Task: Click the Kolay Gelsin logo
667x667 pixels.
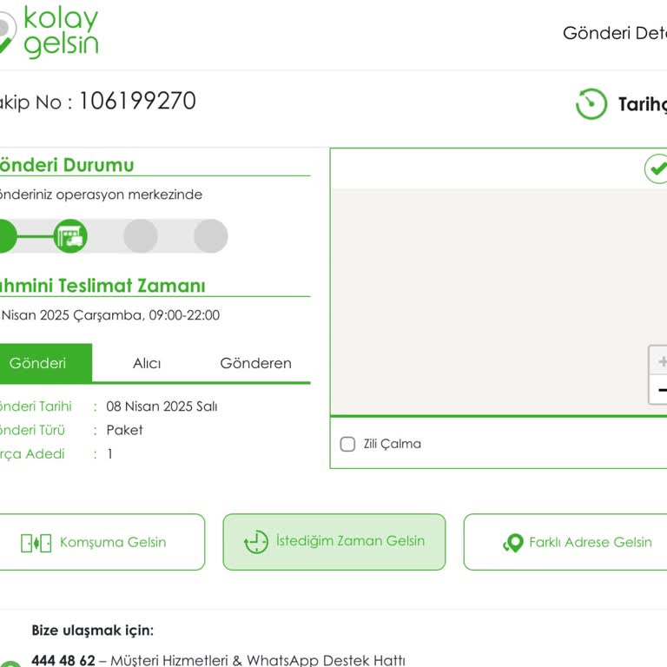Action: [50, 33]
